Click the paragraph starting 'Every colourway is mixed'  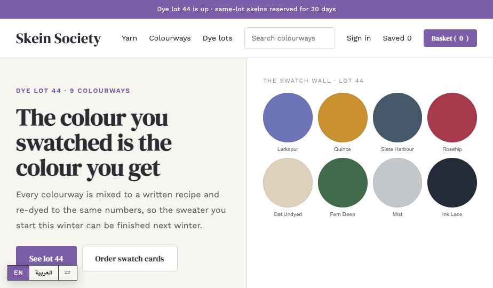point(121,210)
